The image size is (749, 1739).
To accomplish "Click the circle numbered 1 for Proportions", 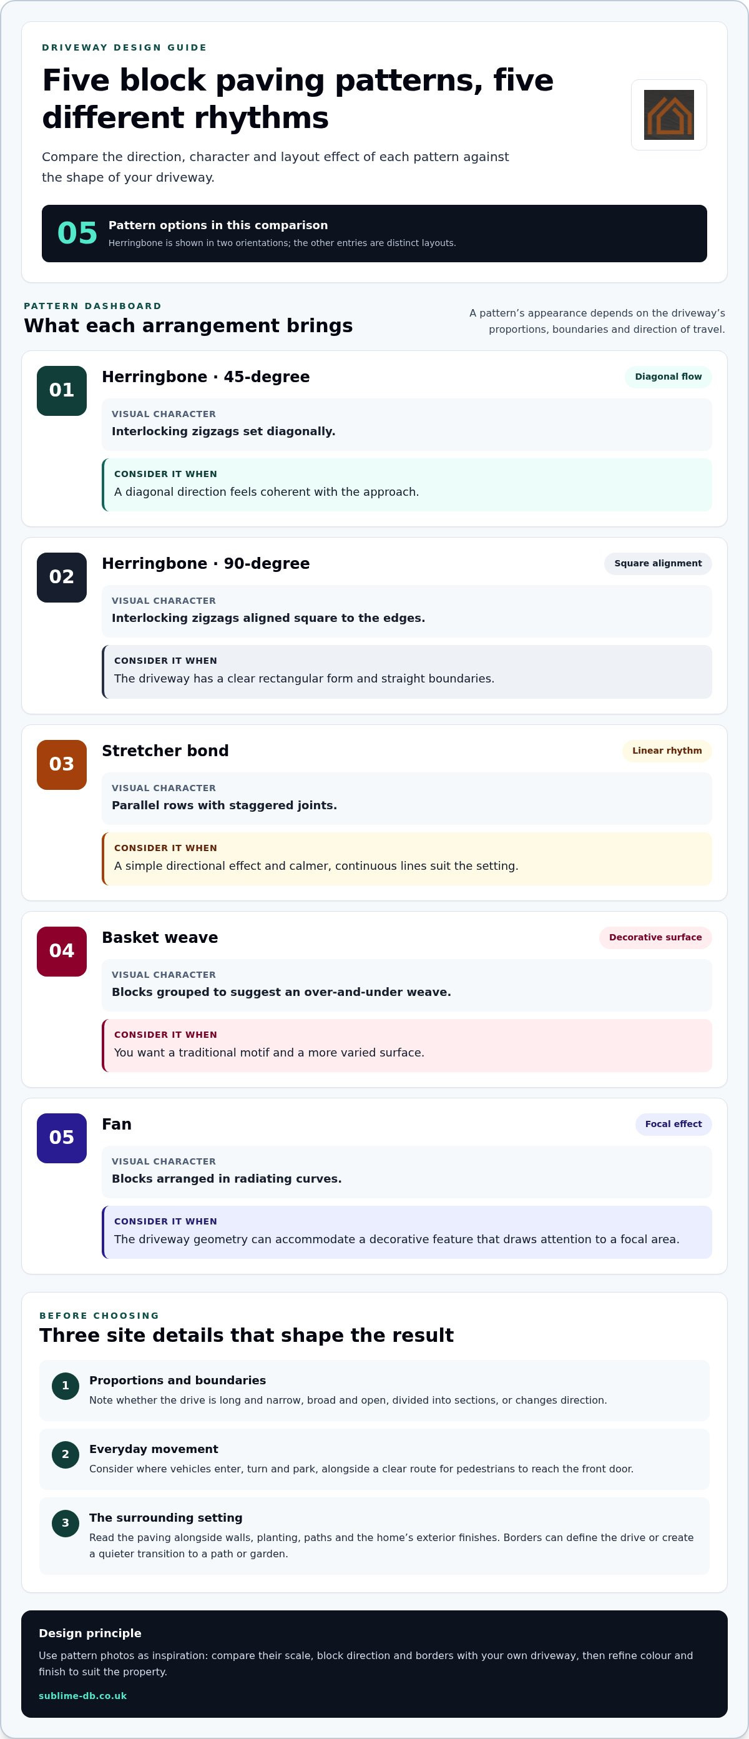I will (x=66, y=1386).
